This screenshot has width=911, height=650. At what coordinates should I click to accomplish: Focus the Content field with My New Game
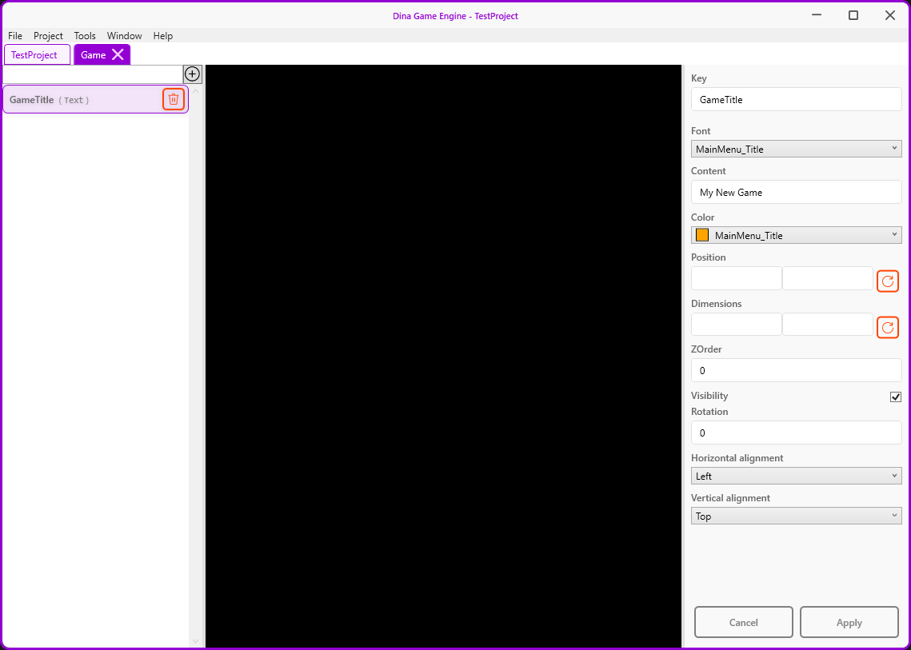[x=796, y=192]
